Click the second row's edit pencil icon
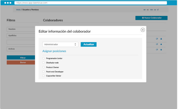The image size is (178, 109). [157, 44]
